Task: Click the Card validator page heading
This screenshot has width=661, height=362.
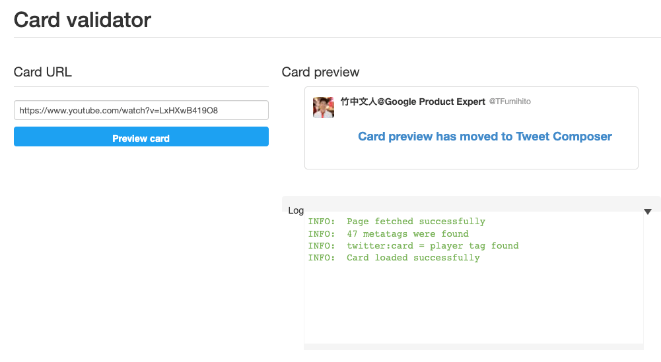Action: pos(82,20)
